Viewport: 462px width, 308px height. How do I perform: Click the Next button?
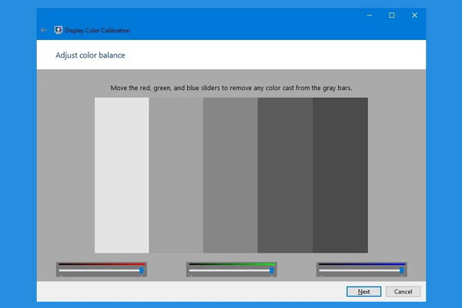point(363,292)
